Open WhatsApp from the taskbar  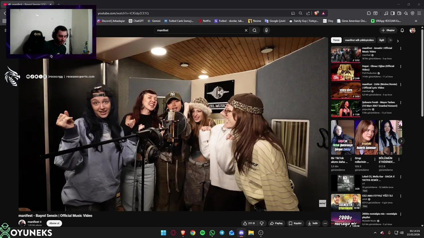(212, 233)
